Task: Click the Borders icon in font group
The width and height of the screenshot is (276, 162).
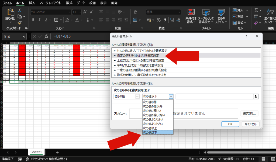Action: point(56,20)
